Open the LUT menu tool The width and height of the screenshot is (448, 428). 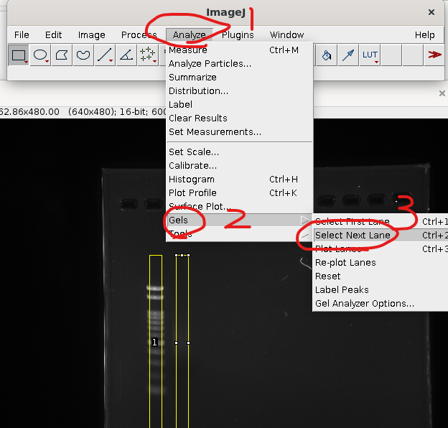(x=370, y=55)
